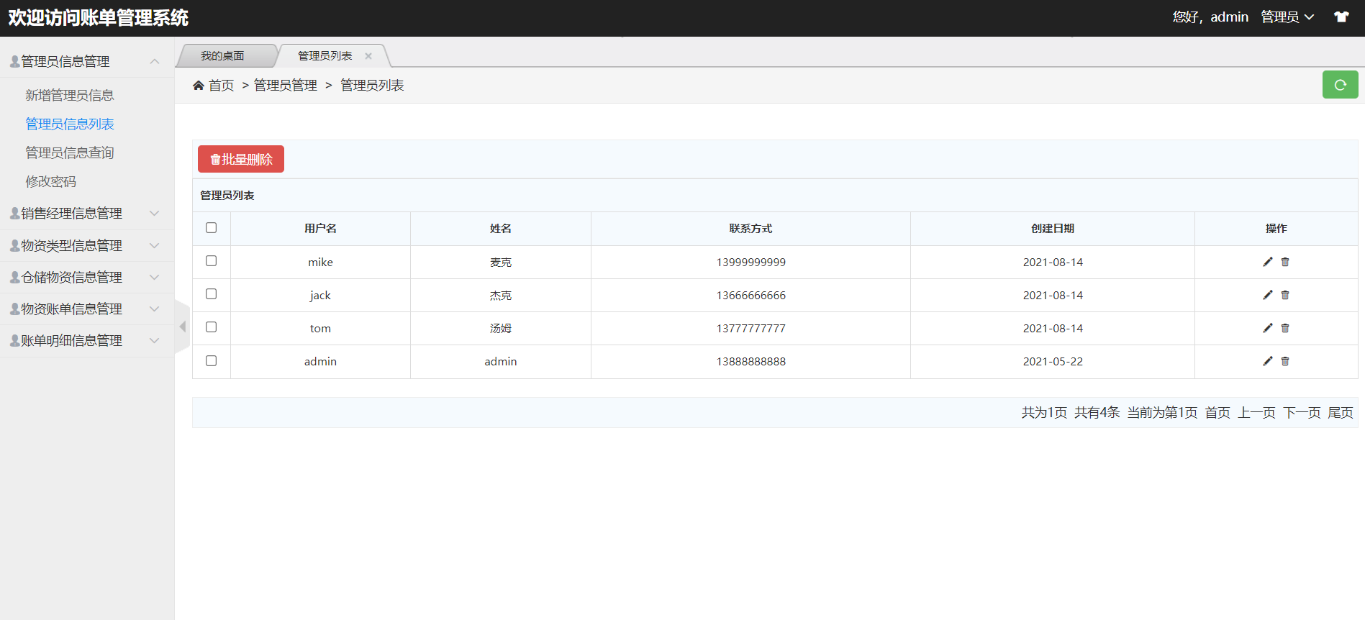This screenshot has height=620, width=1365.
Task: Click the phone number 13999999999
Action: [751, 262]
